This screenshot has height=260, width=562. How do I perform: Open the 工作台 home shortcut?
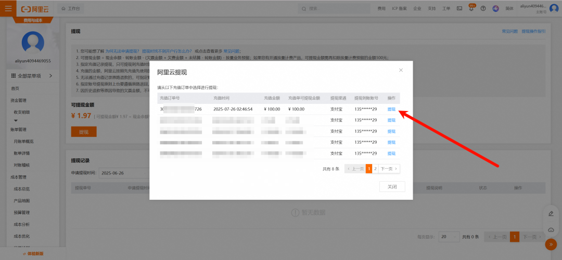(x=71, y=8)
